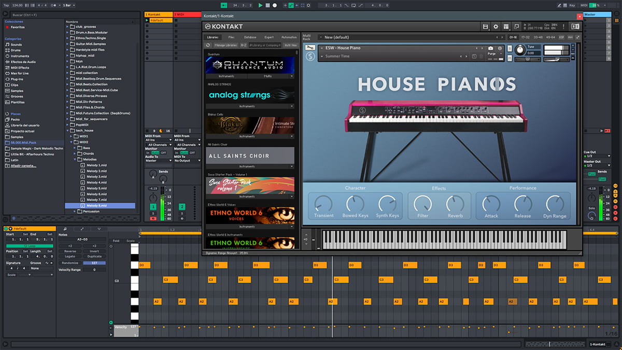Click the Tap tempo button
This screenshot has width=622, height=350.
[6, 5]
